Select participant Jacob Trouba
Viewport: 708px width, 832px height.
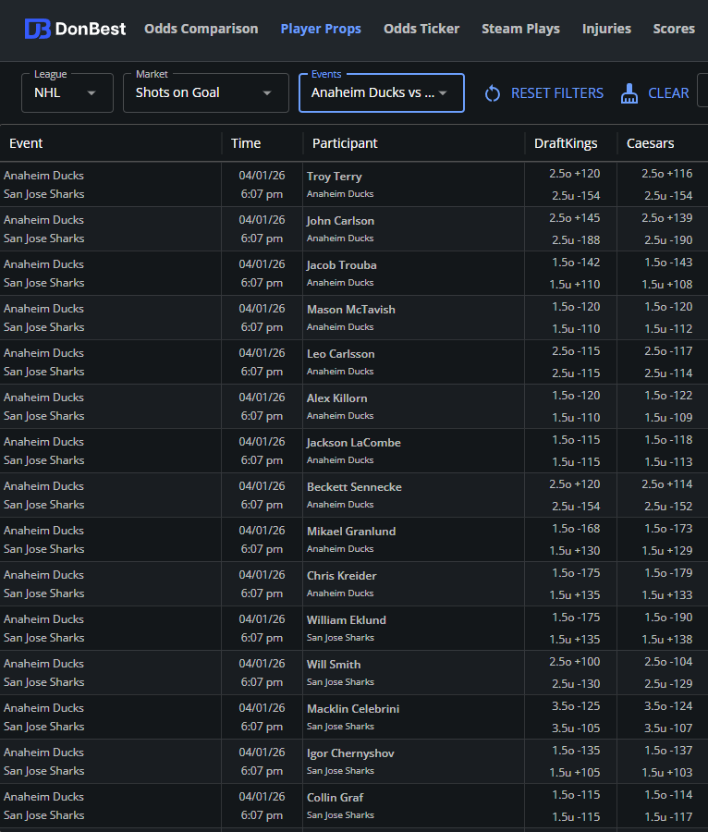342,264
